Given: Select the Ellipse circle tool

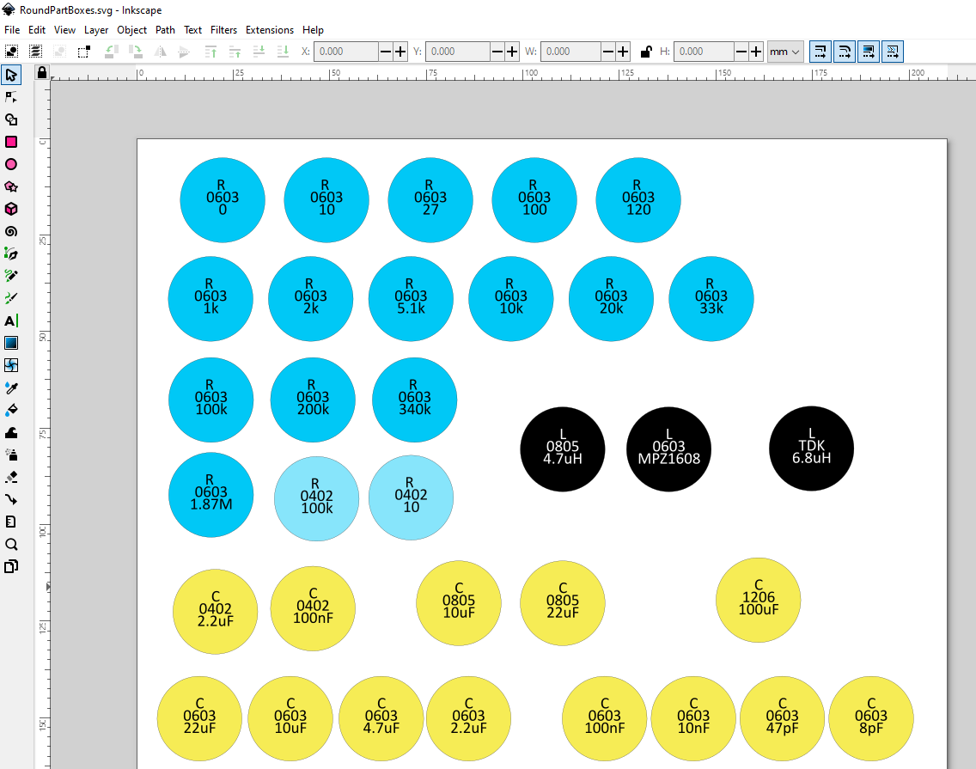Looking at the screenshot, I should 11,164.
